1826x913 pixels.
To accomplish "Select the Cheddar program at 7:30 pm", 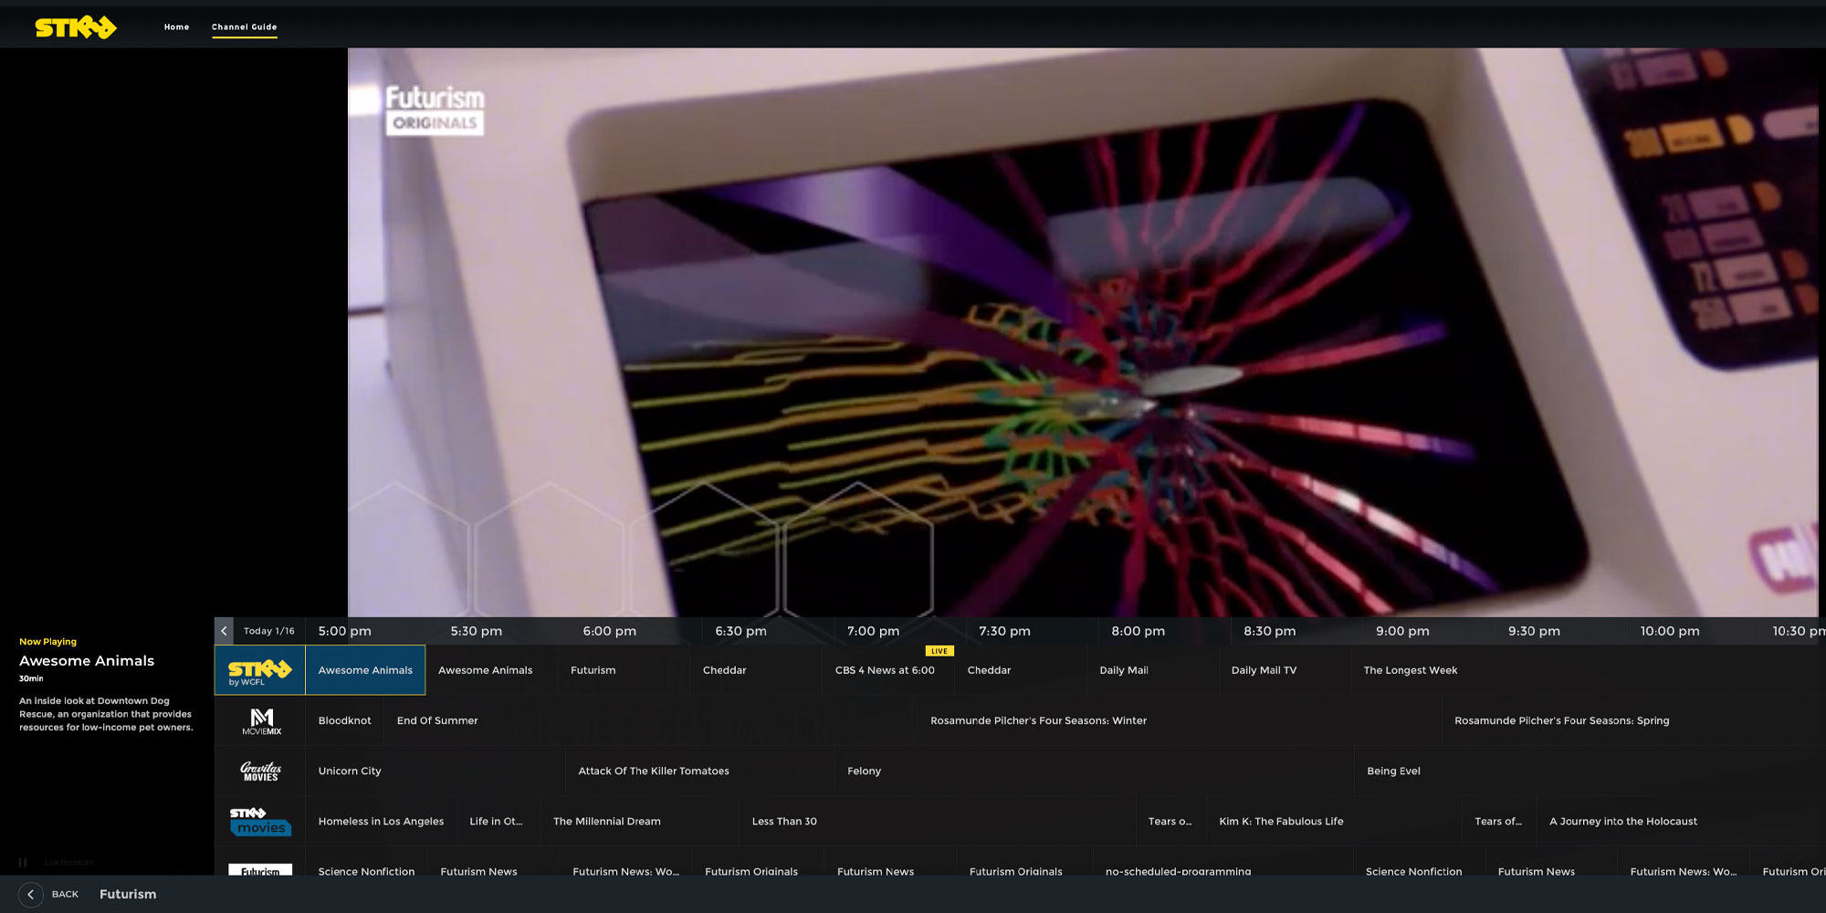I will 1021,670.
